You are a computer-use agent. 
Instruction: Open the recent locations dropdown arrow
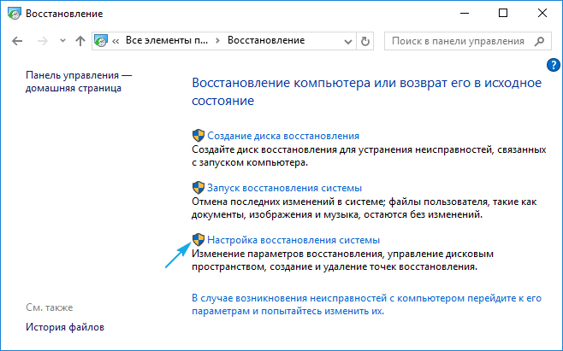click(61, 41)
